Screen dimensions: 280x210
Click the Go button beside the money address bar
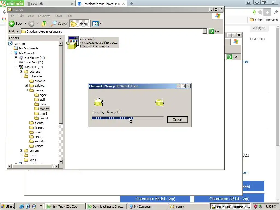click(214, 31)
